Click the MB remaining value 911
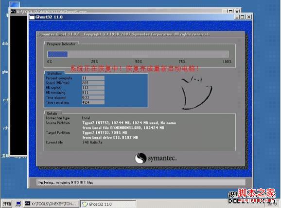This screenshot has width=281, height=208. coord(93,93)
